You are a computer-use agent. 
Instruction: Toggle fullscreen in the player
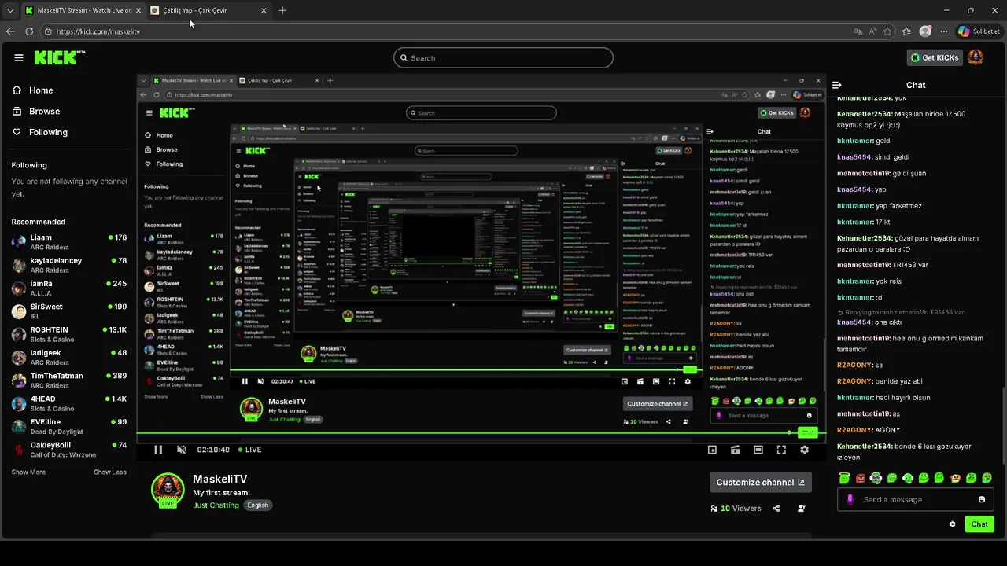(x=781, y=450)
